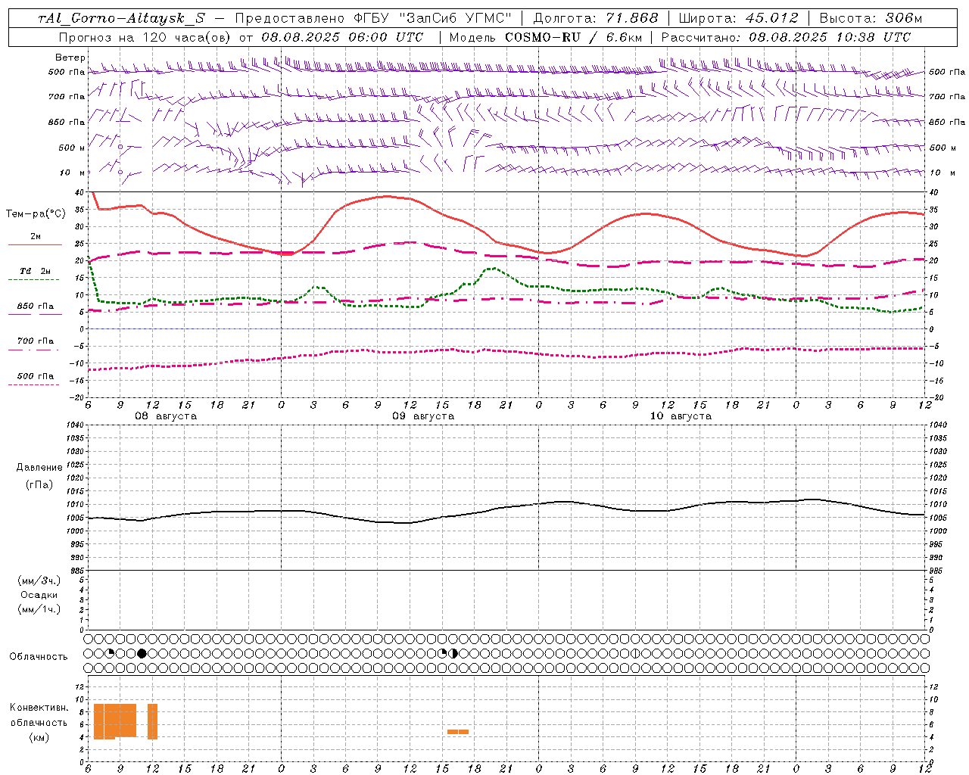The height and width of the screenshot is (775, 969).
Task: Click the 10 августа date label
Action: click(x=681, y=416)
